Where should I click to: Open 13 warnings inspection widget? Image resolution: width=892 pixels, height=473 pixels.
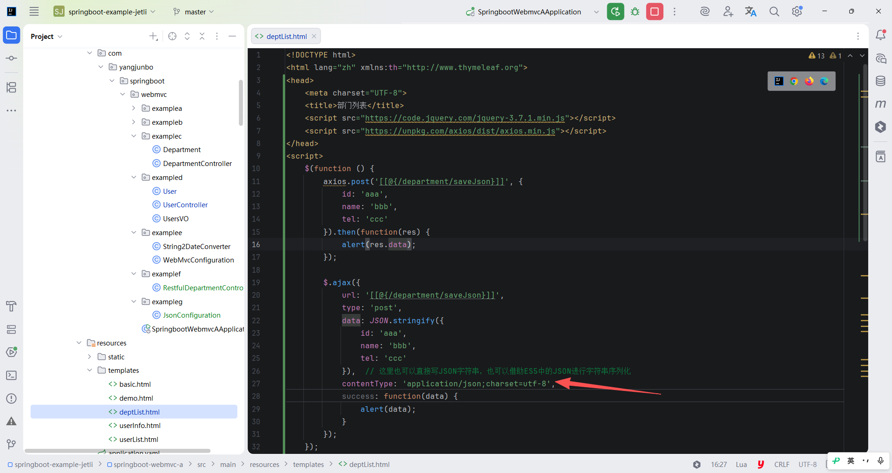click(x=816, y=56)
